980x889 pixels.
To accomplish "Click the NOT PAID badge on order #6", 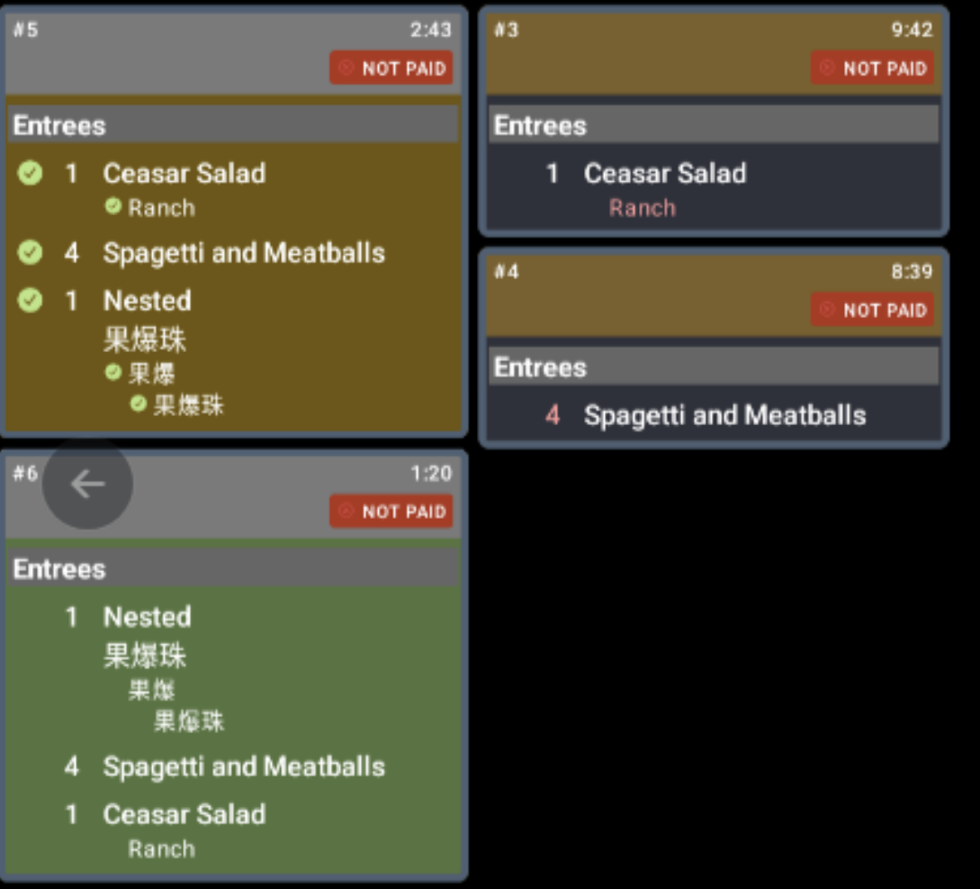I will coord(391,511).
